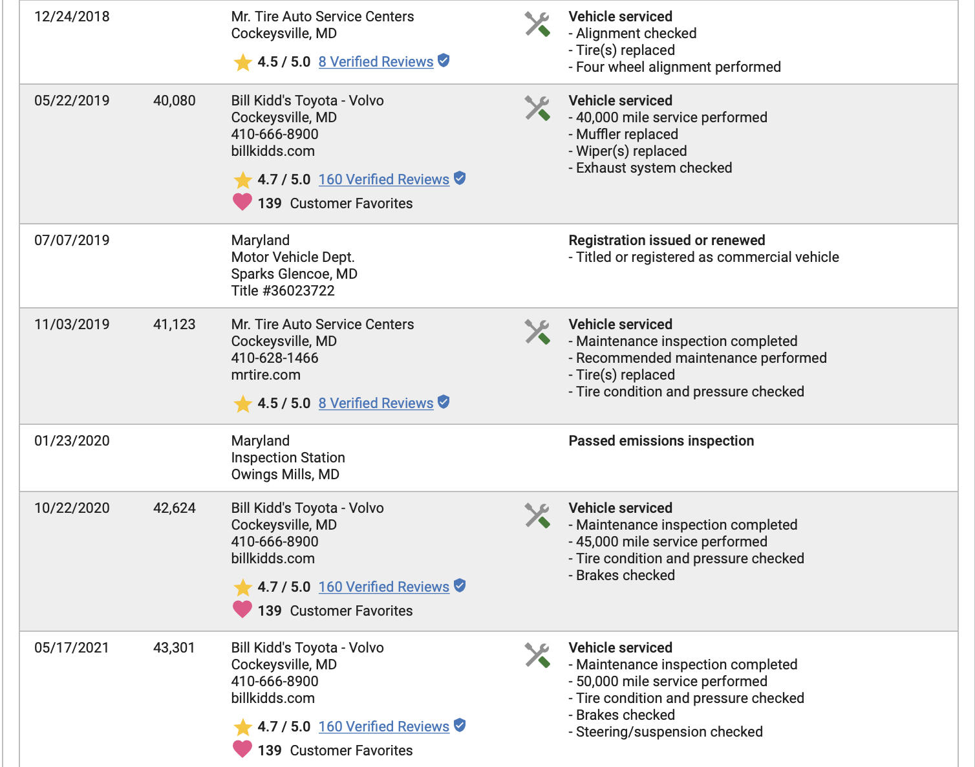The width and height of the screenshot is (975, 767).
Task: Click the wrench icon for 05/17/2021 service
Action: coord(537,656)
